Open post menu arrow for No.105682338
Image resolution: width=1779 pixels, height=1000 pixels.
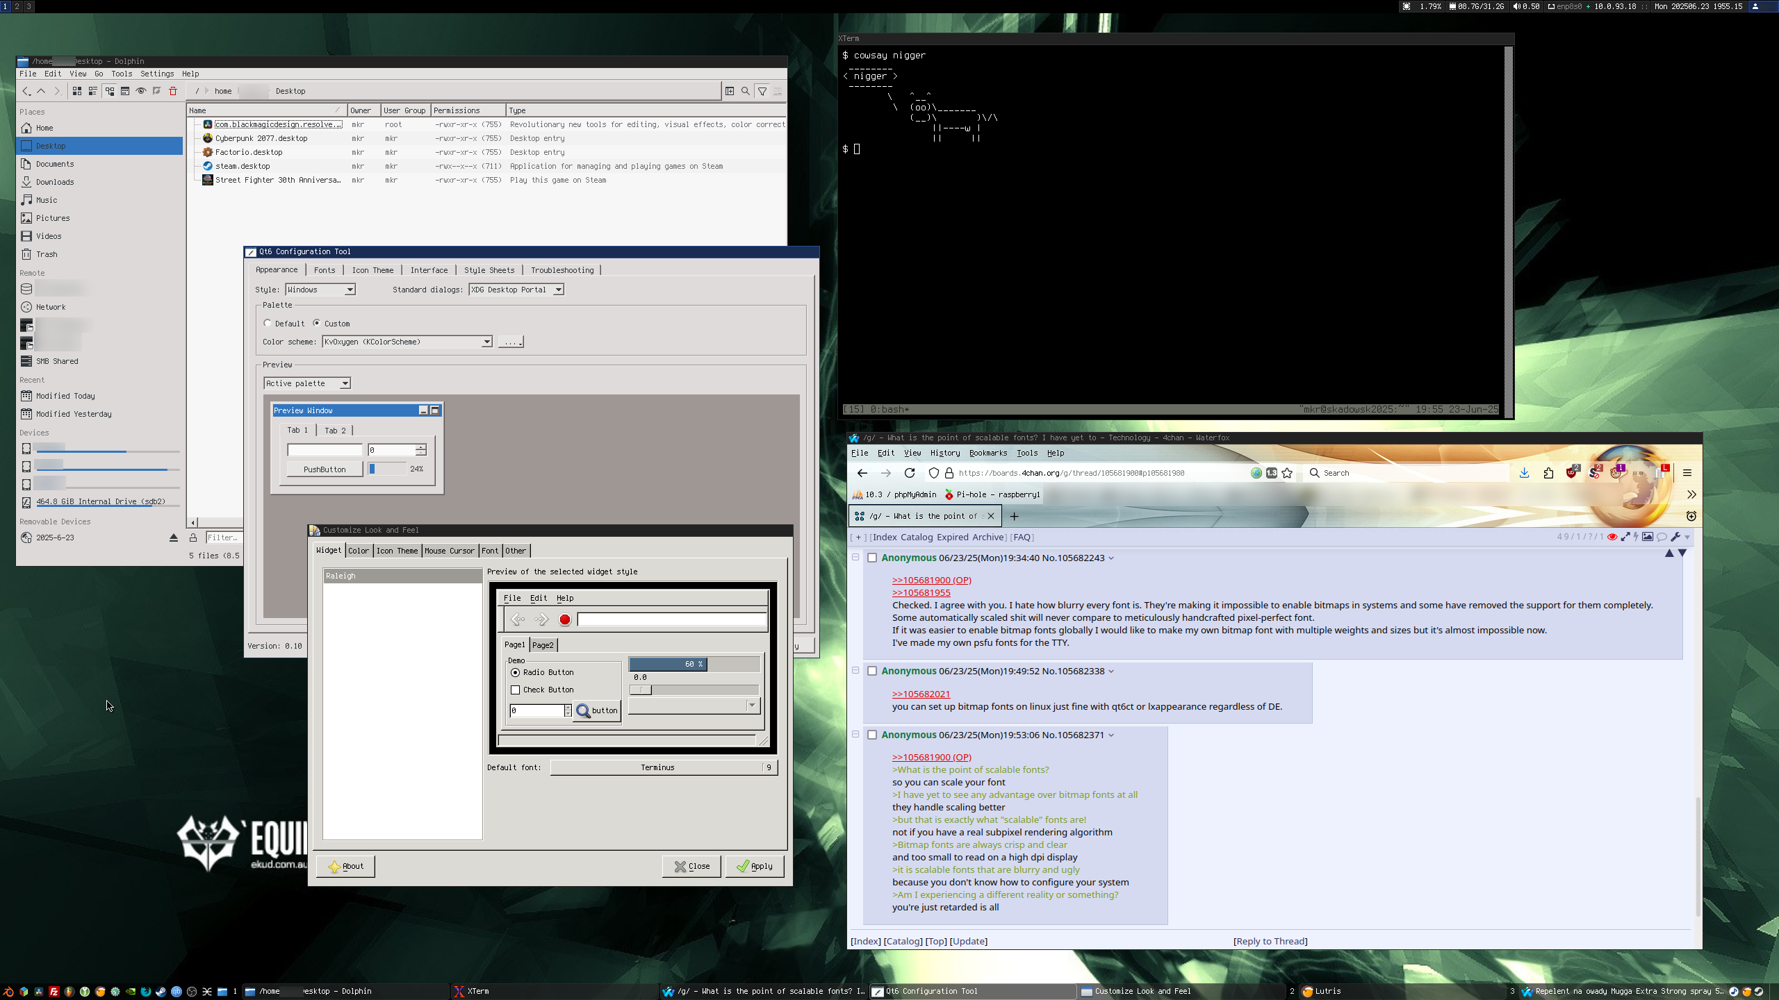(x=1111, y=672)
